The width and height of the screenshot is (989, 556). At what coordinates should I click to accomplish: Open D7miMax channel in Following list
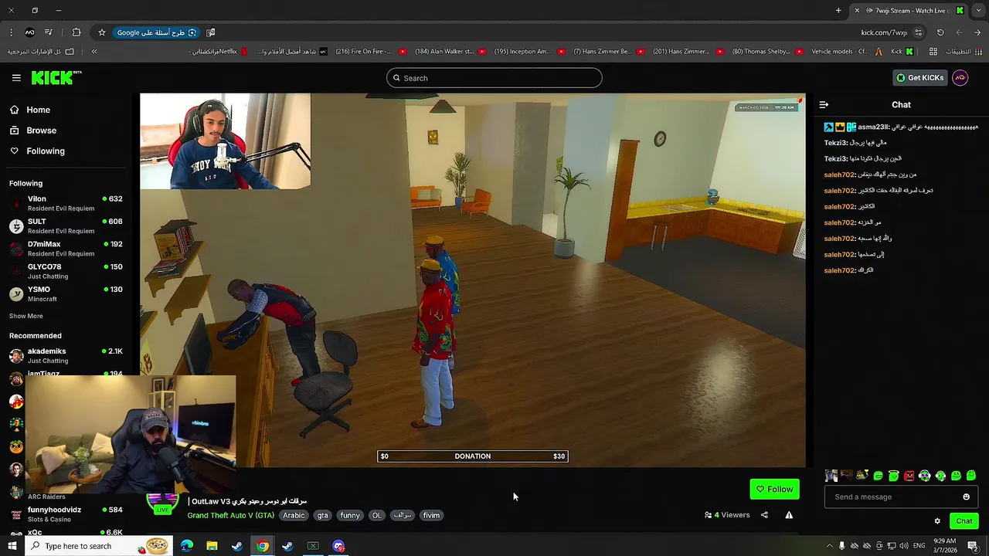(66, 249)
